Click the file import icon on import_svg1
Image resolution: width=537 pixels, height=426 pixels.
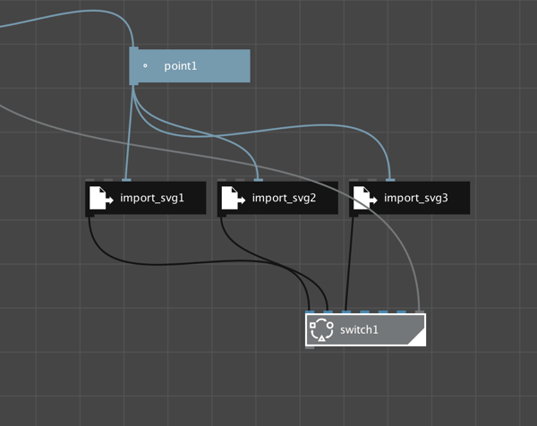coord(101,198)
